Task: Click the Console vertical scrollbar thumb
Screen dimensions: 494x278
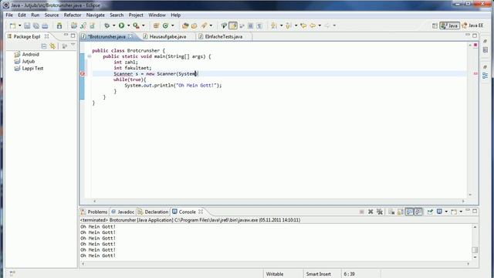Action: pos(475,250)
